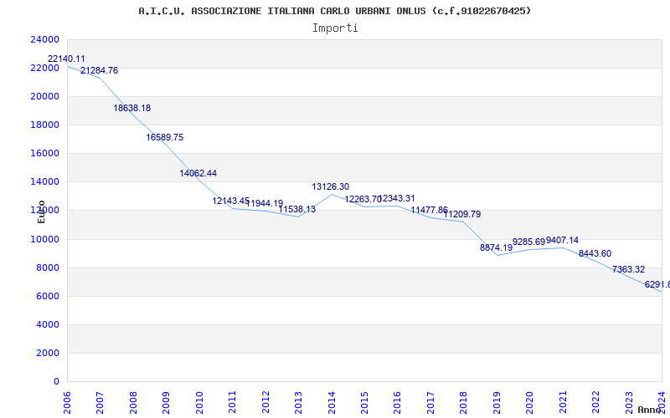Click the x-axis year 2006
670x418 pixels.
point(67,402)
